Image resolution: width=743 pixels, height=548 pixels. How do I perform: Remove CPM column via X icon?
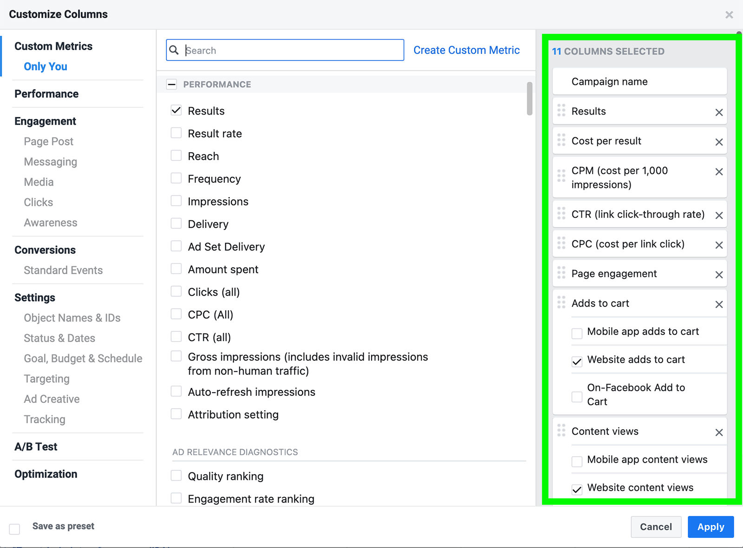(719, 172)
